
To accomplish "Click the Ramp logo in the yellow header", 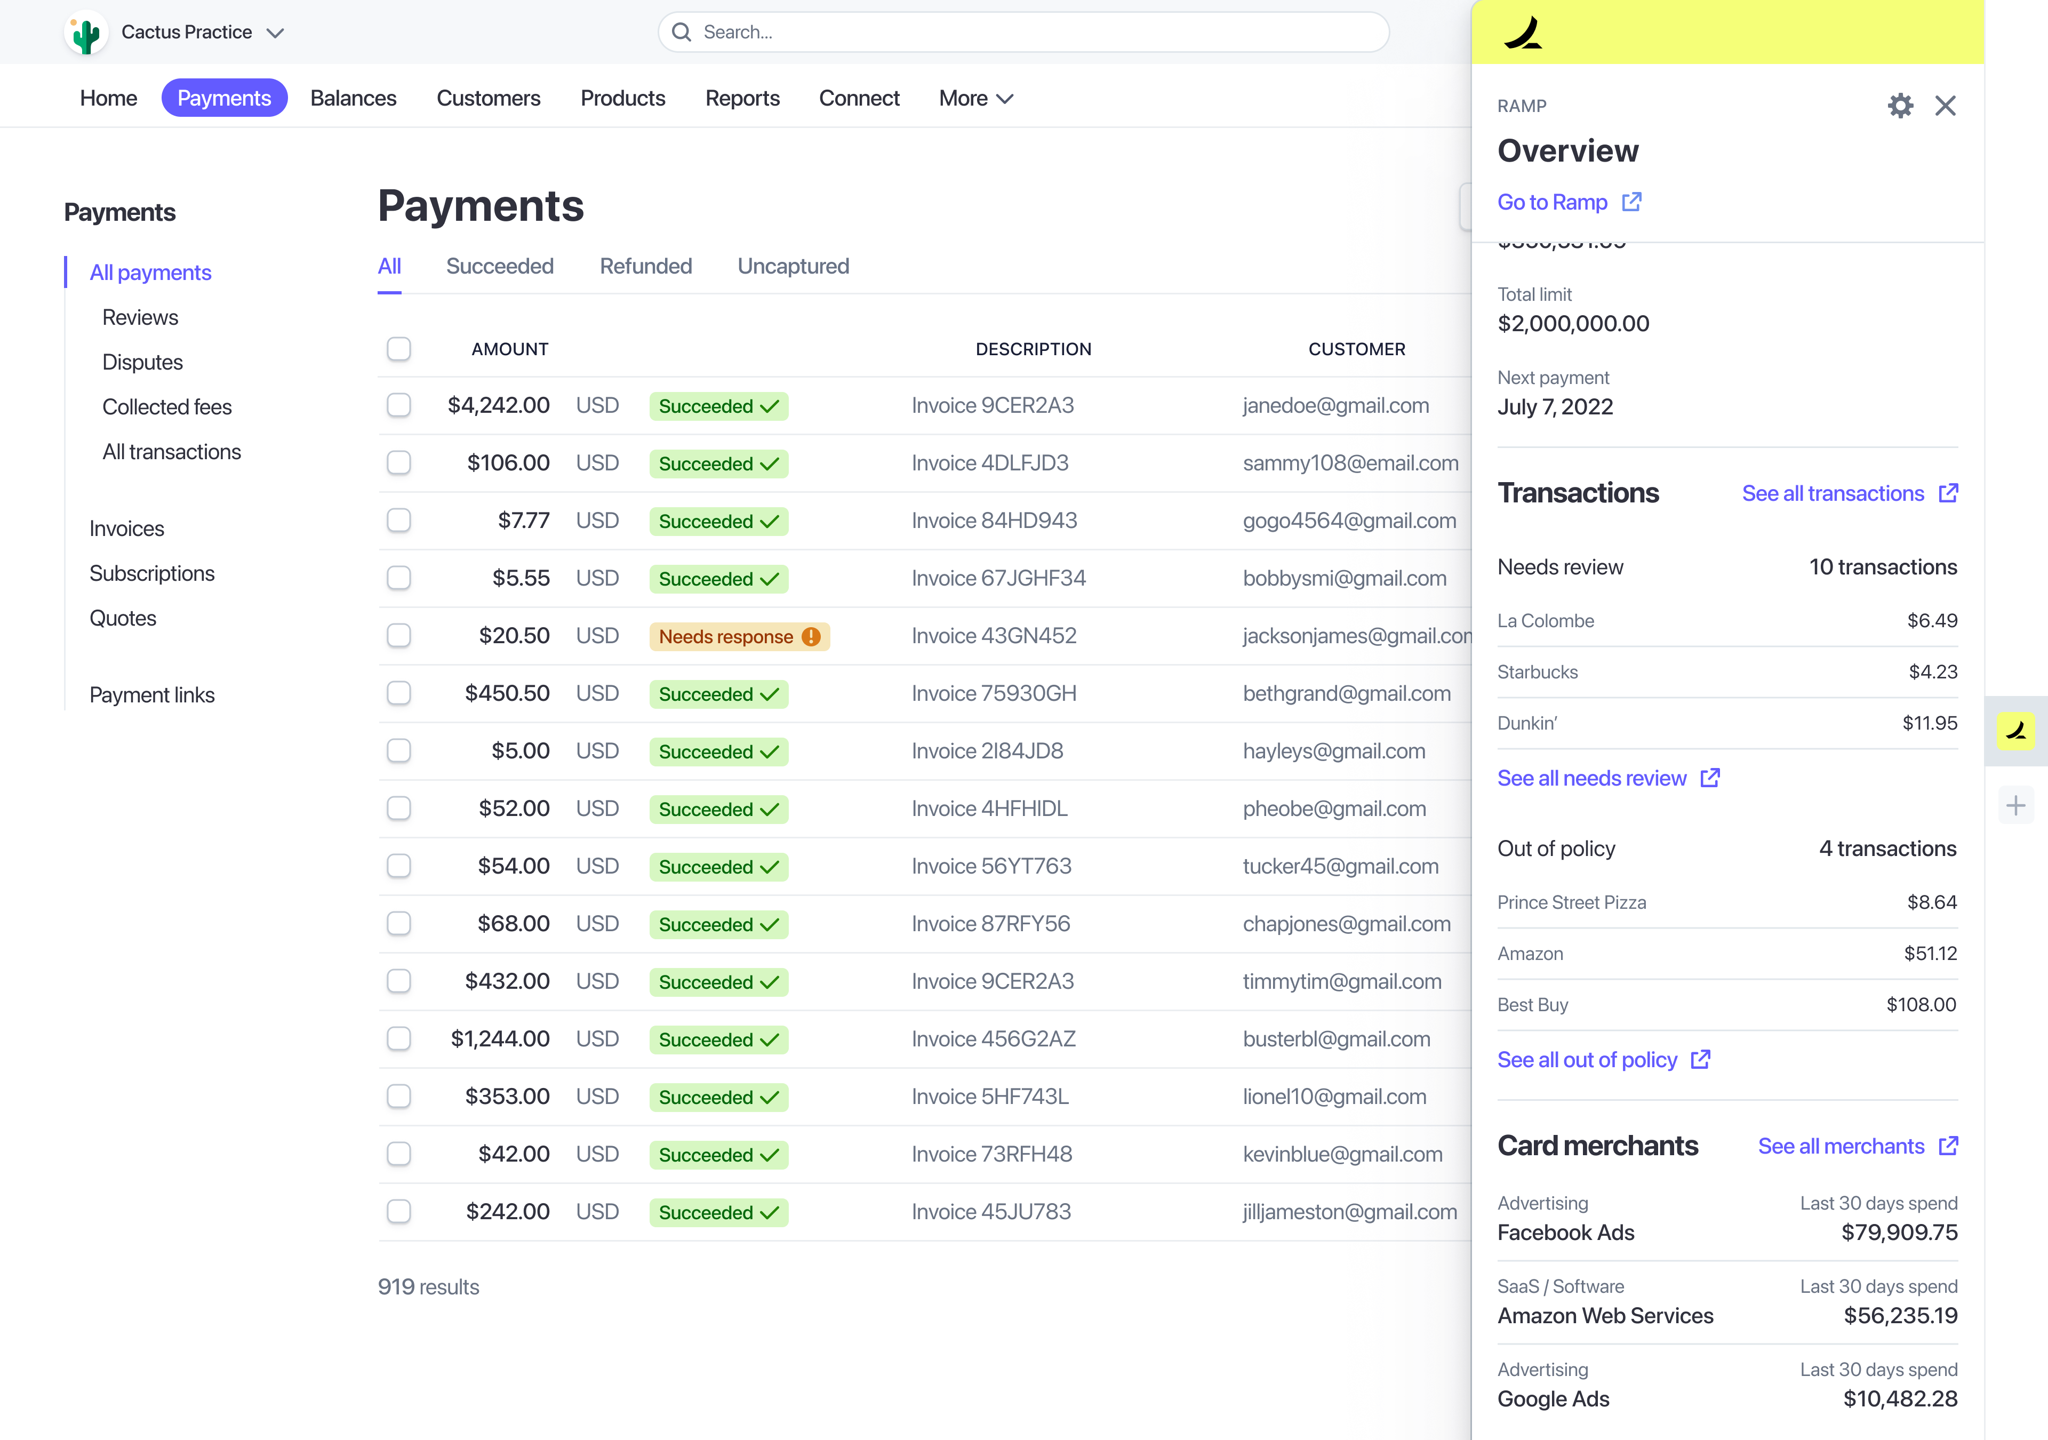I will (1524, 32).
